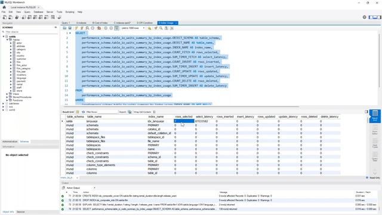
Task: Toggle the left sidebar visibility button
Action: point(371,17)
